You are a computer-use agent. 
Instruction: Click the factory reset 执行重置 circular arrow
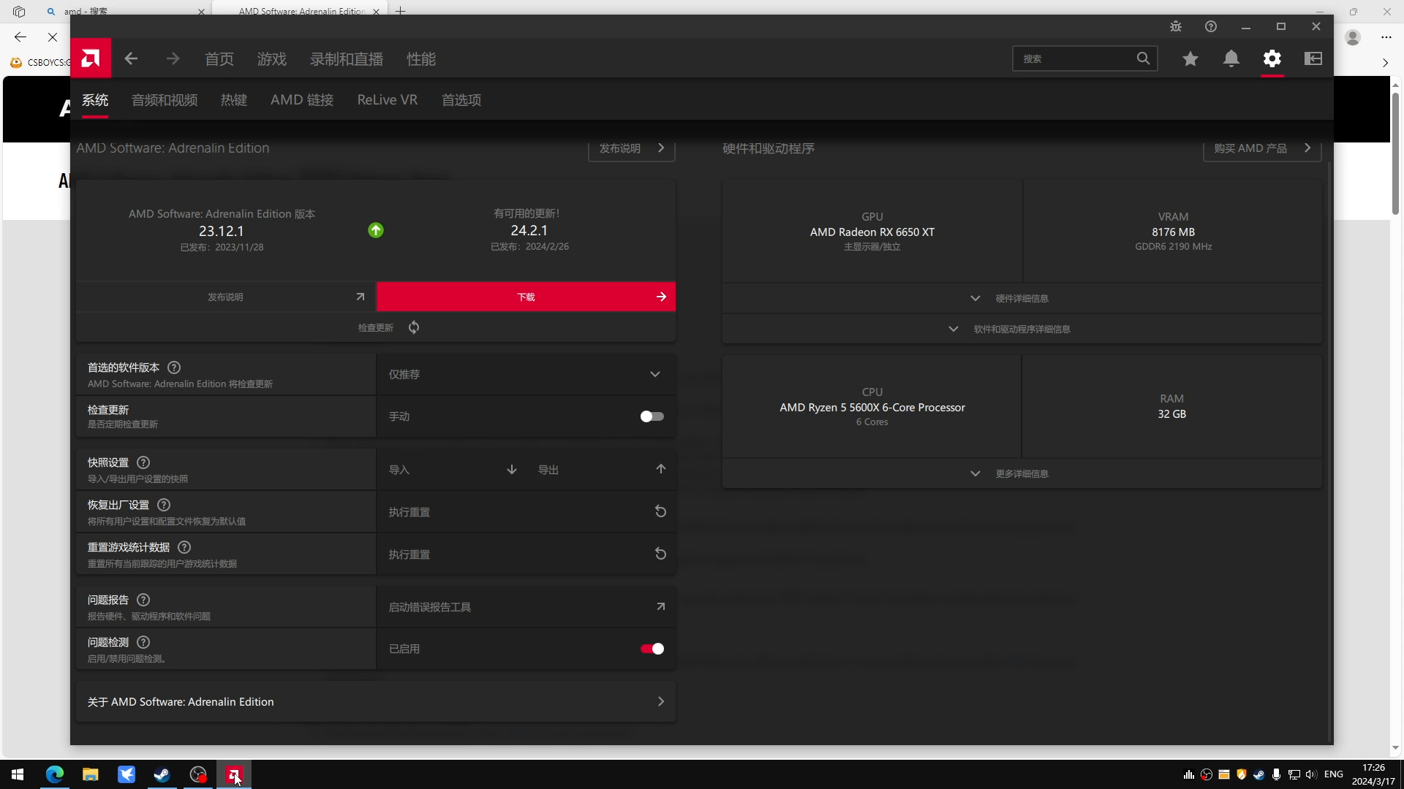point(660,511)
